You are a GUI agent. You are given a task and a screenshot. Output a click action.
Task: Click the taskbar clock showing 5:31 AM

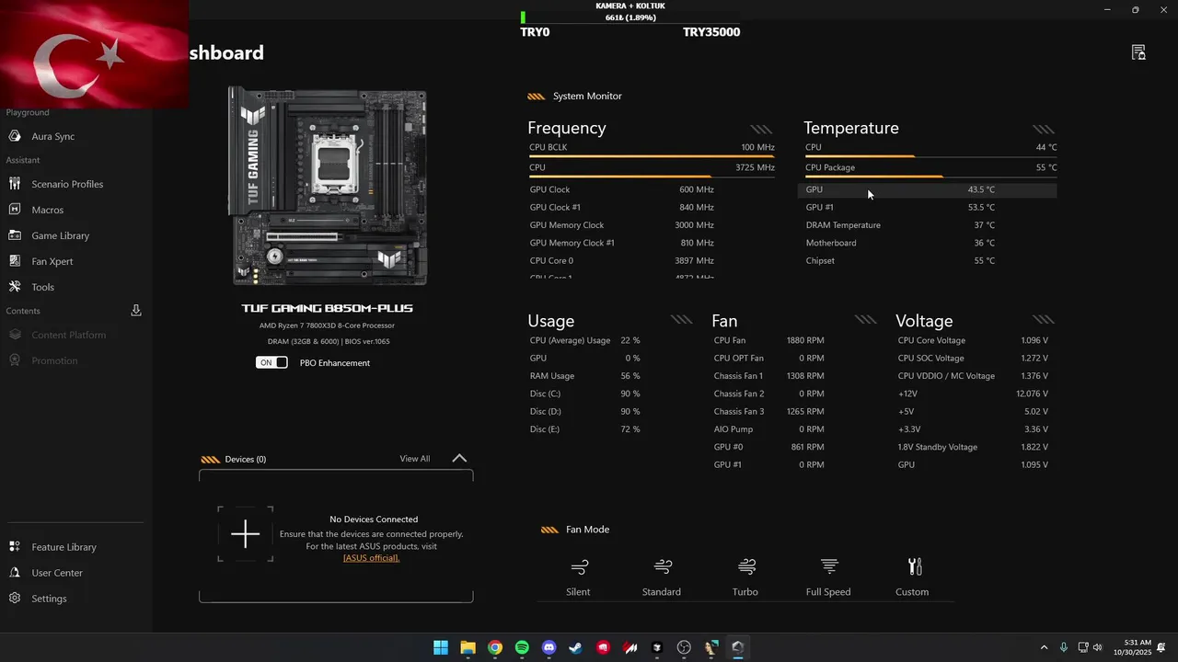[x=1132, y=647]
